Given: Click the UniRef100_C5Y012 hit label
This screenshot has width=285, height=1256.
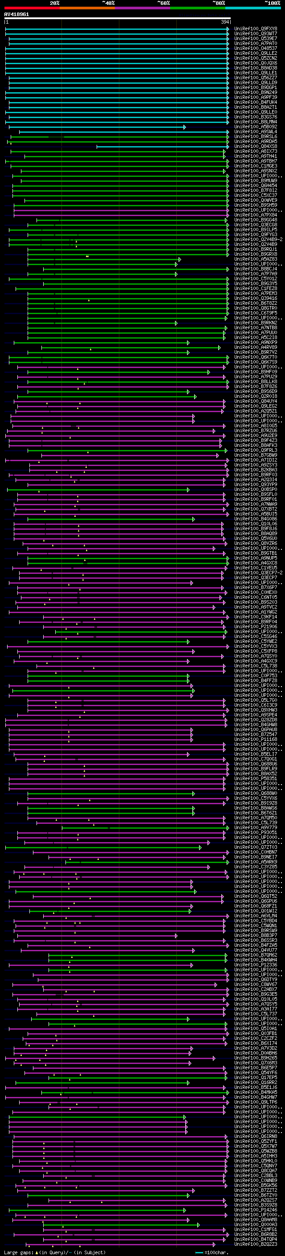Looking at the screenshot, I should (x=256, y=278).
